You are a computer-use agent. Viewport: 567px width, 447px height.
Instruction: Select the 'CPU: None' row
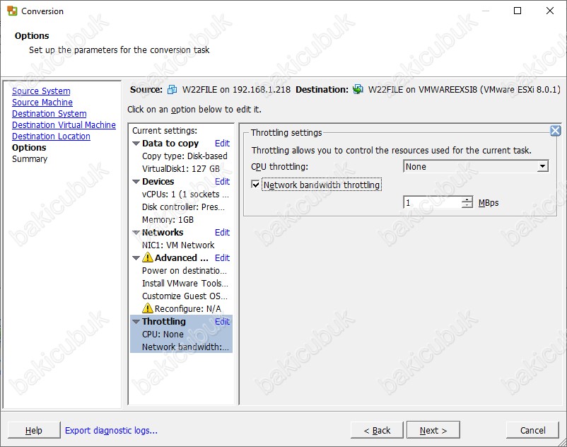point(163,334)
